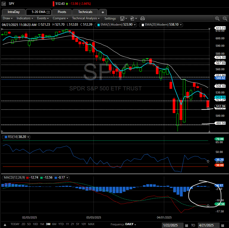Click the export chart icon
Viewport: 229px width, 228px height.
click(x=133, y=18)
